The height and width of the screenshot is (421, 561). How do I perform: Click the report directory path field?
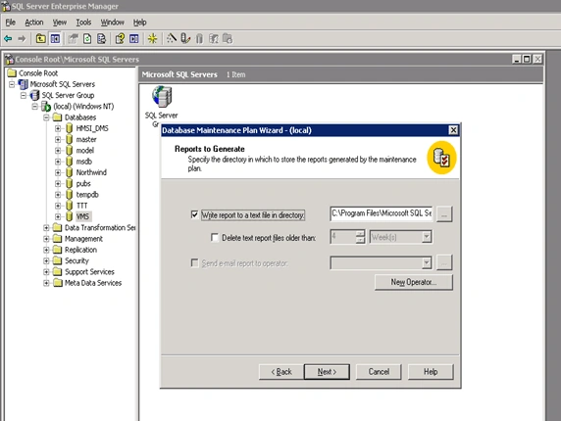(x=382, y=213)
